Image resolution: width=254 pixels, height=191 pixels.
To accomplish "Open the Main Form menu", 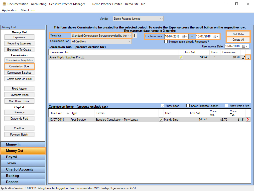I will (x=28, y=10).
